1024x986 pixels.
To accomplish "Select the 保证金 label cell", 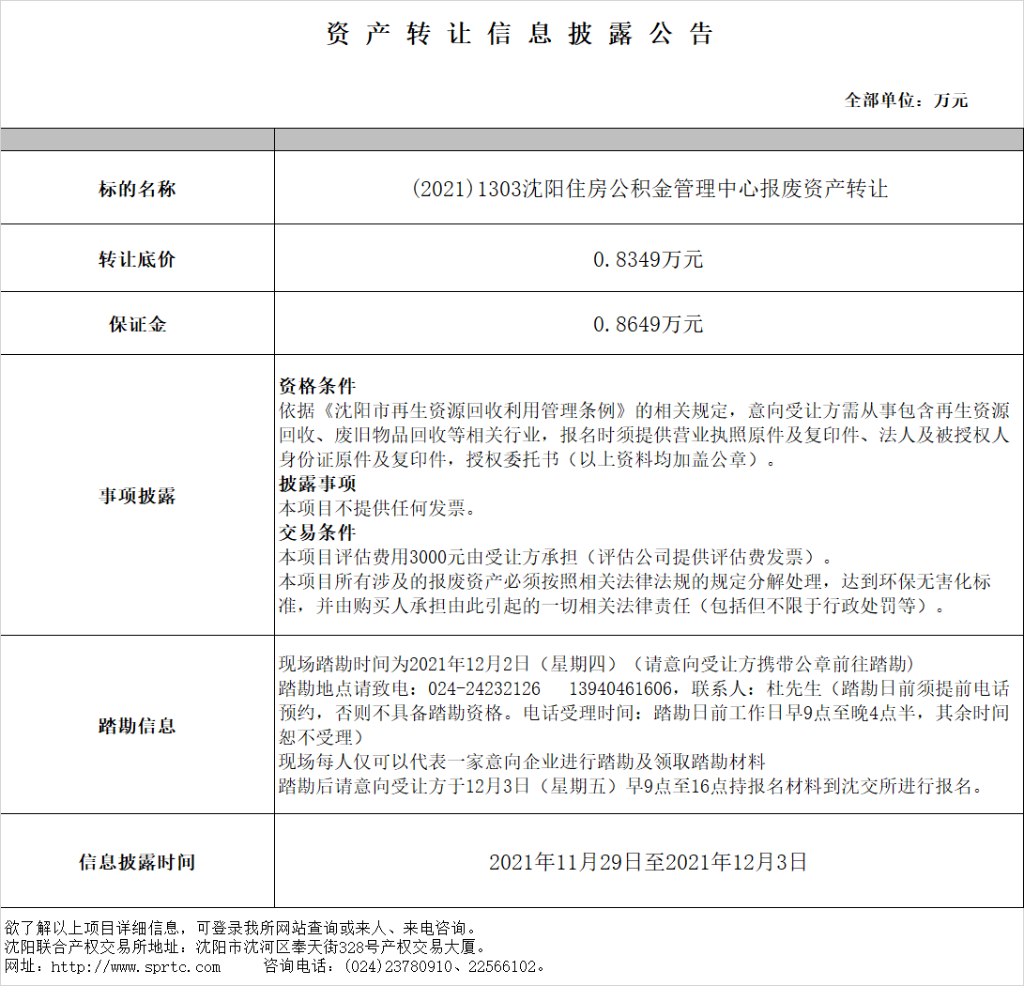I will (x=137, y=325).
